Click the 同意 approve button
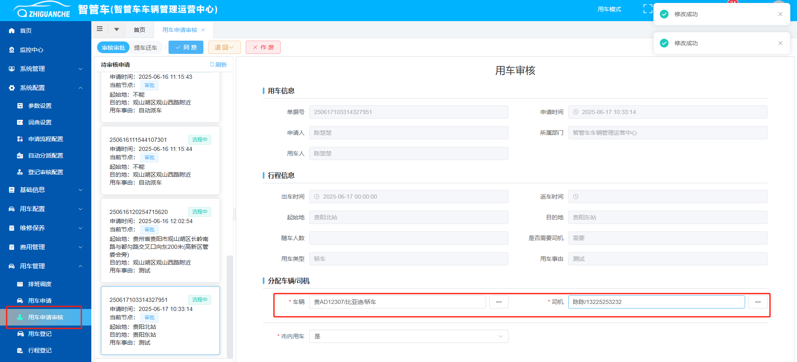This screenshot has width=797, height=362. pyautogui.click(x=186, y=47)
